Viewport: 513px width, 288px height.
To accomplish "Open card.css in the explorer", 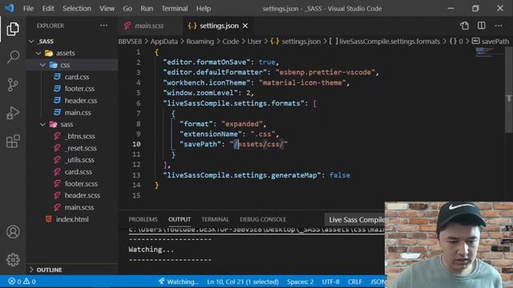I will tap(77, 77).
